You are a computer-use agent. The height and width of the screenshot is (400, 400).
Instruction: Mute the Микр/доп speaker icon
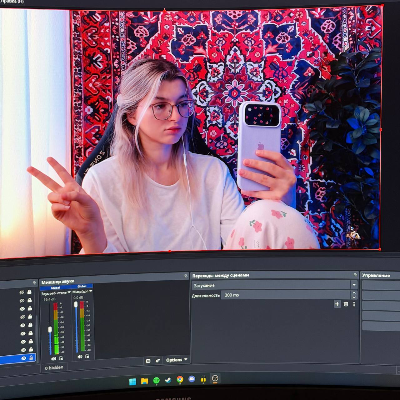(80, 357)
